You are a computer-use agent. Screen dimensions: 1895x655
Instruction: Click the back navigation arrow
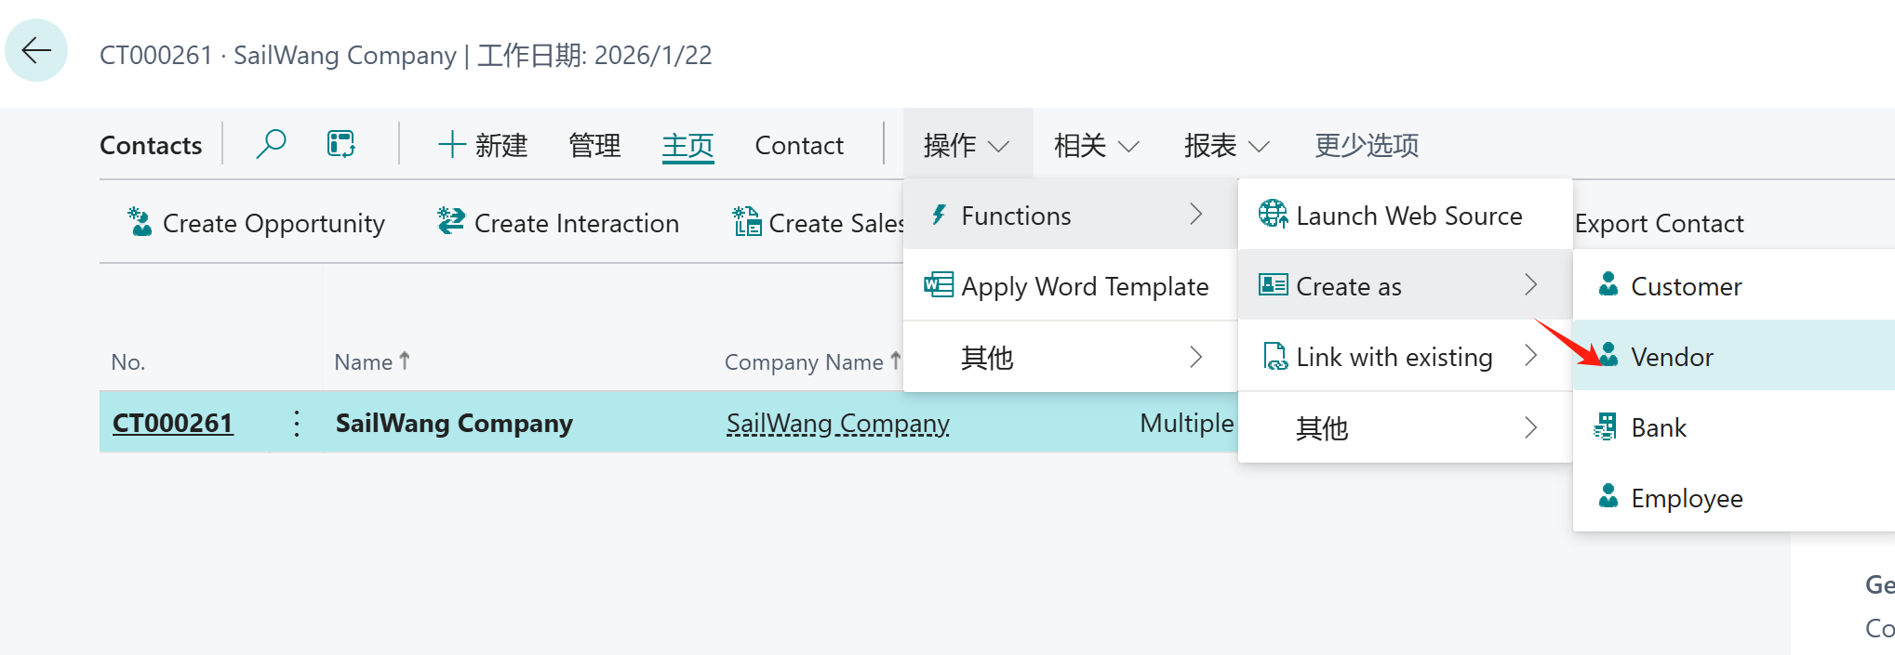34,51
